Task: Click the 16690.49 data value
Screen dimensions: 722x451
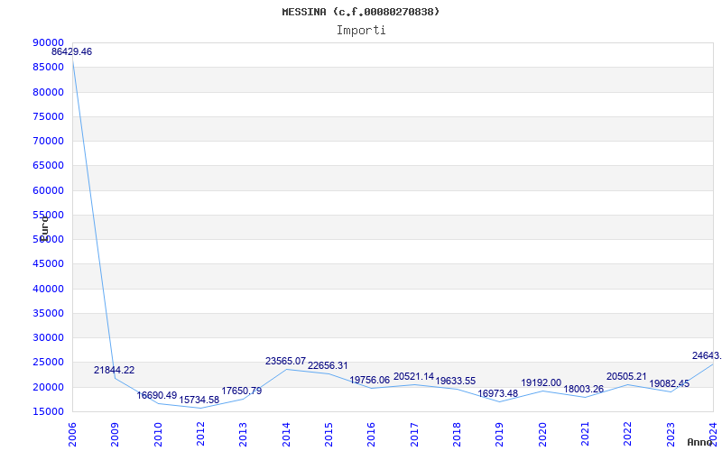Action: click(x=156, y=395)
